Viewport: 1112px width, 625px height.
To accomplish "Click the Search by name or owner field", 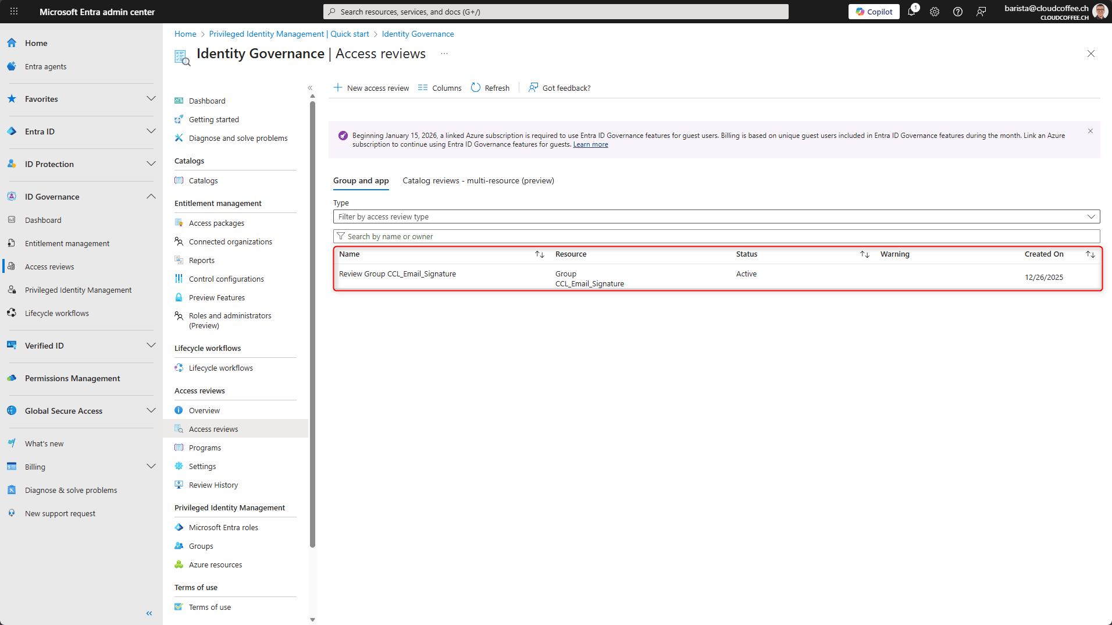I will click(716, 236).
